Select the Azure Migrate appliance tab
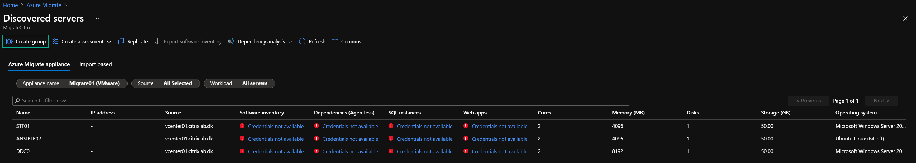 tap(39, 64)
